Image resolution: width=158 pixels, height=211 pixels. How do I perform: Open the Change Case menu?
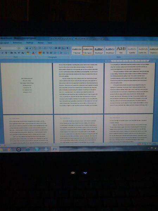[23, 53]
